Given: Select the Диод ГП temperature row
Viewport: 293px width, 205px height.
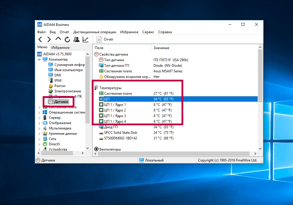Looking at the screenshot, I should tap(111, 127).
